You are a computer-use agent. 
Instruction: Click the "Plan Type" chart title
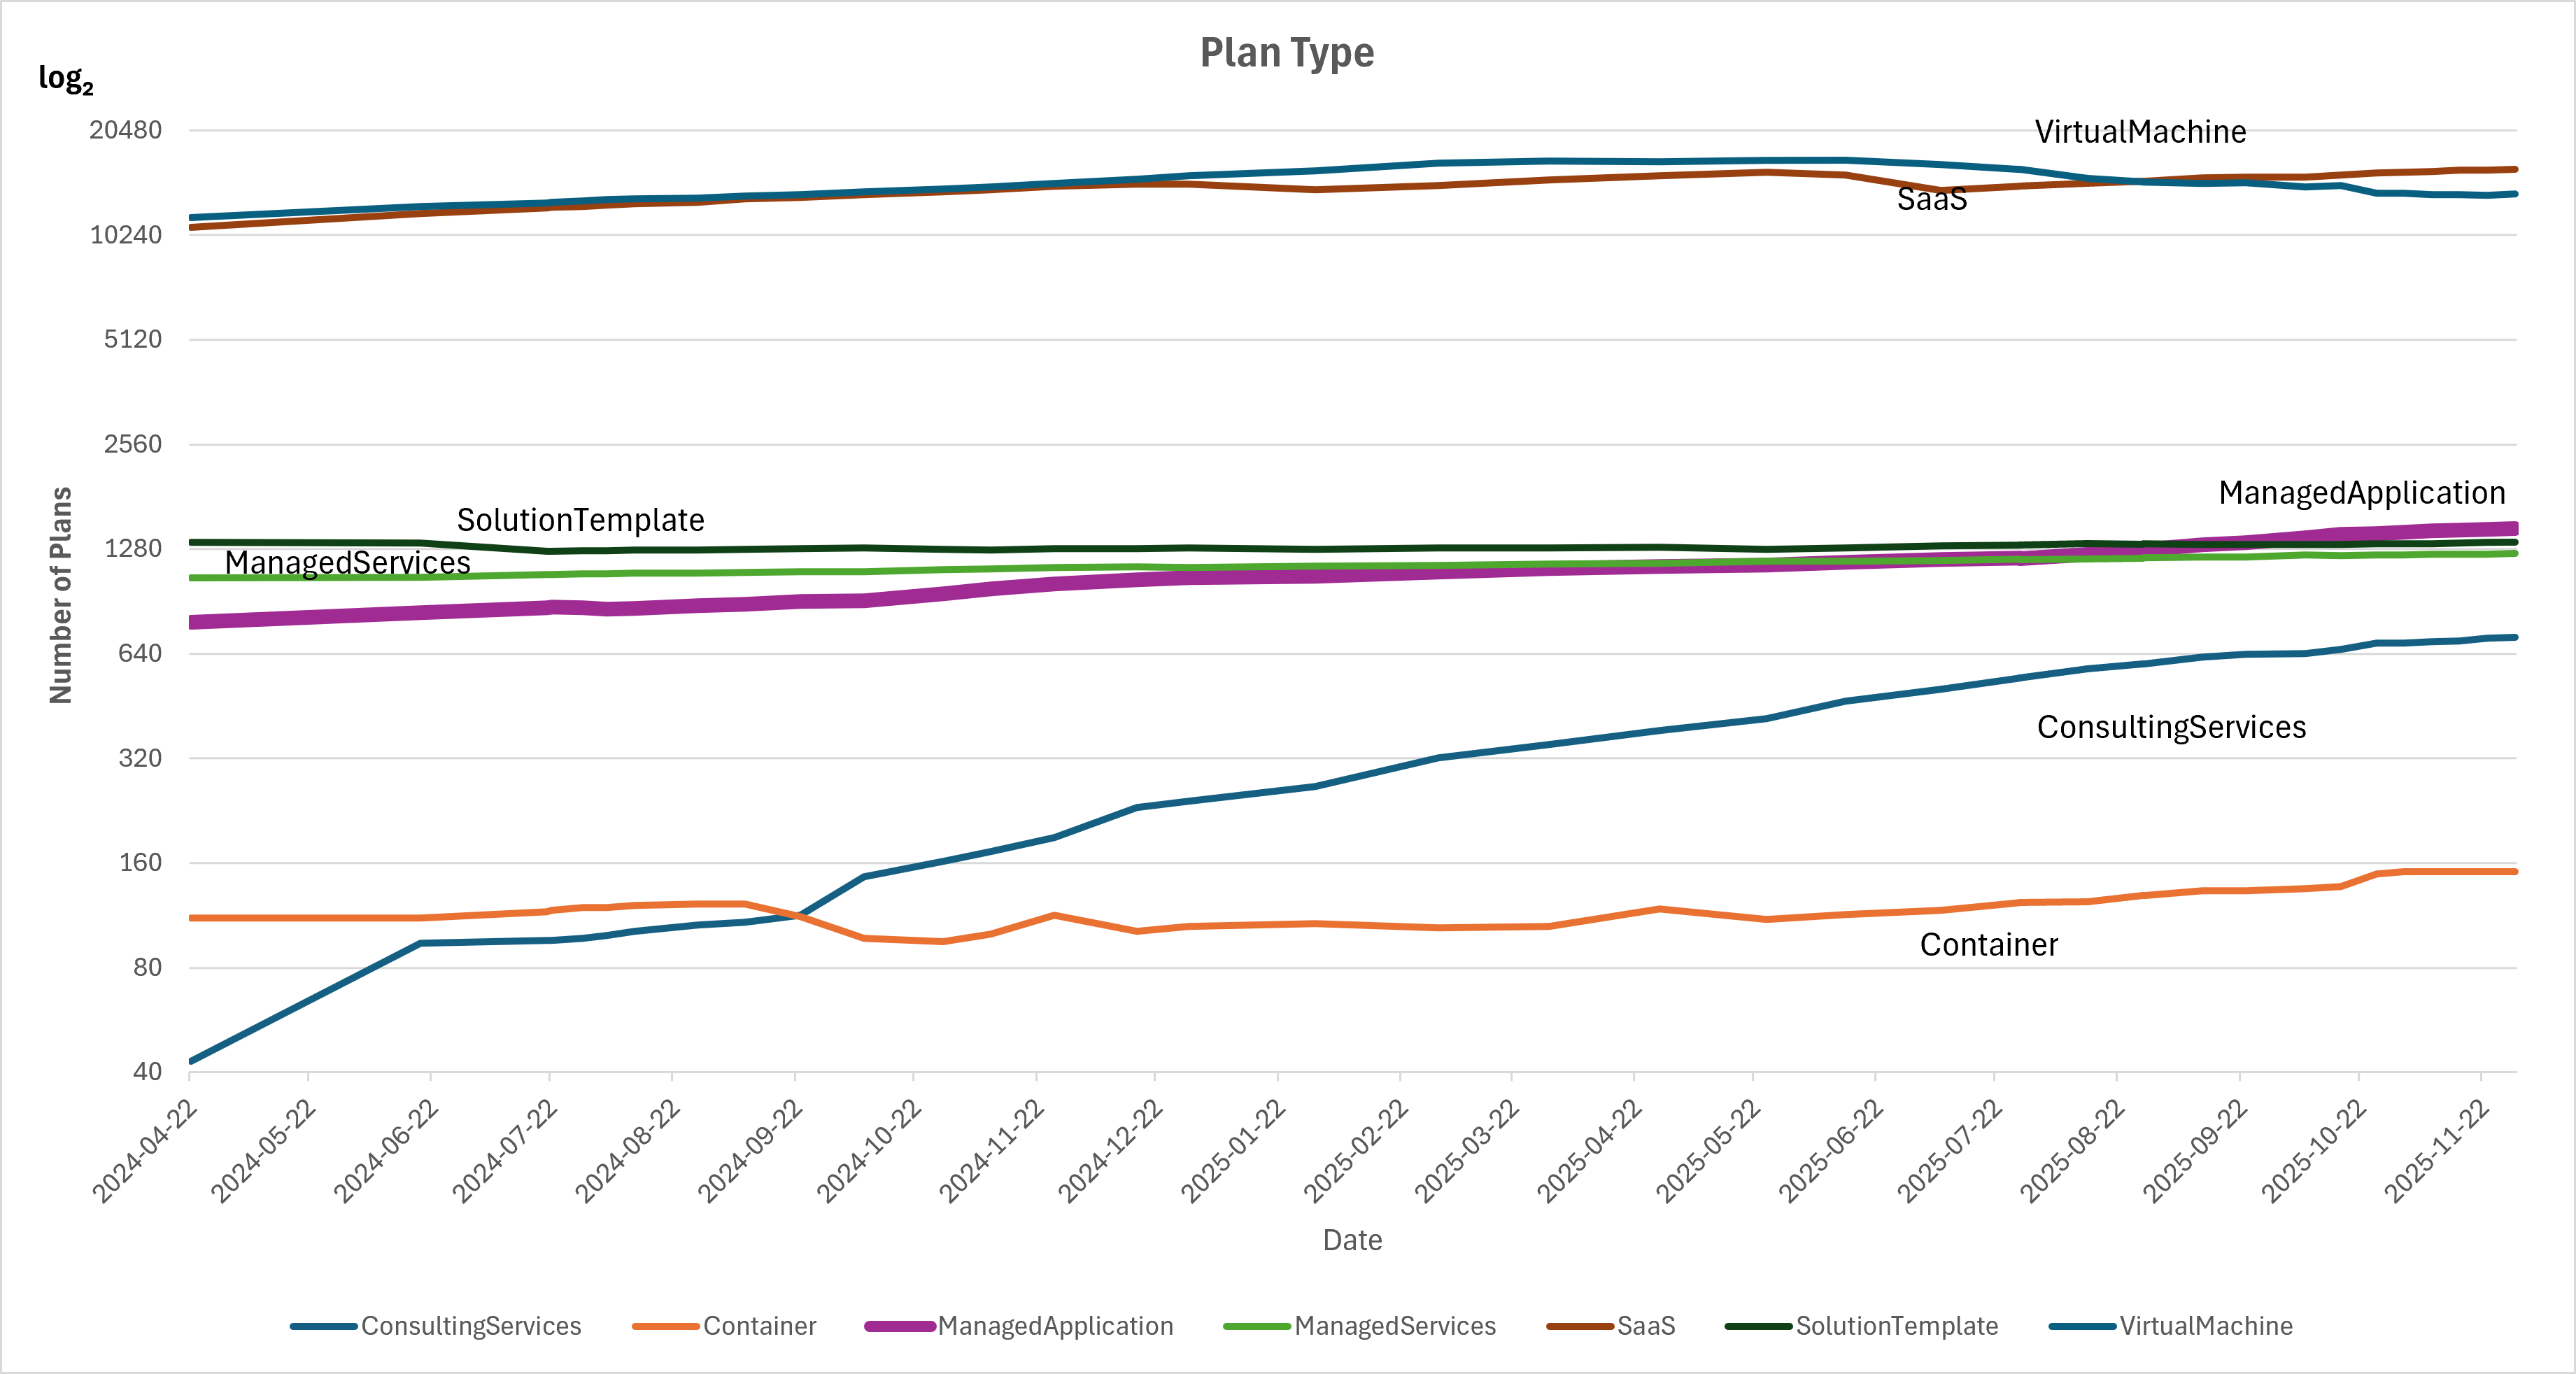[1286, 53]
